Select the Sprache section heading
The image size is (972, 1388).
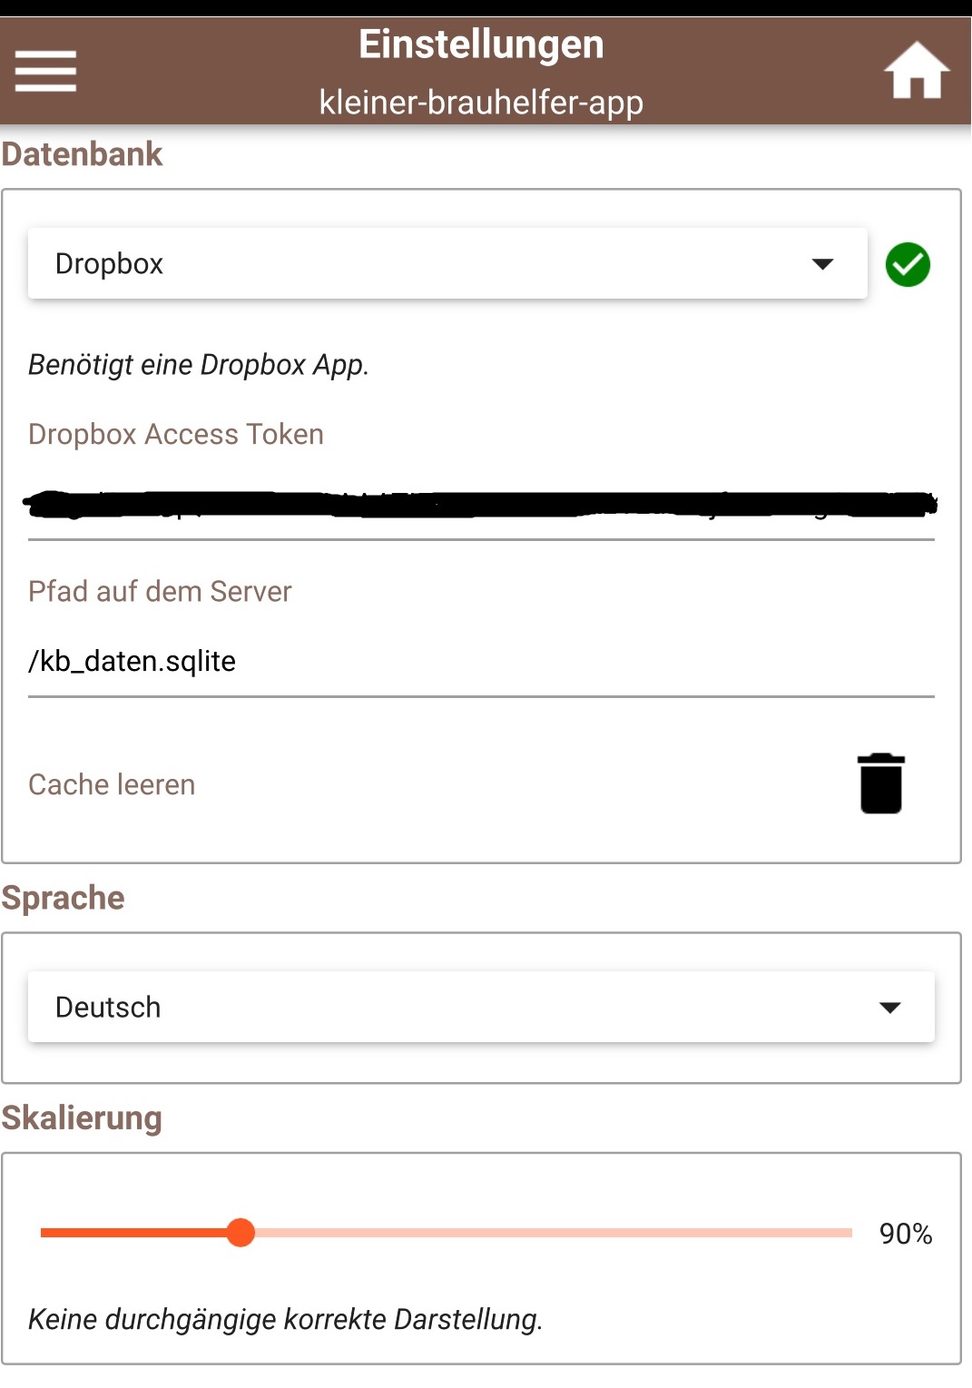click(x=64, y=898)
